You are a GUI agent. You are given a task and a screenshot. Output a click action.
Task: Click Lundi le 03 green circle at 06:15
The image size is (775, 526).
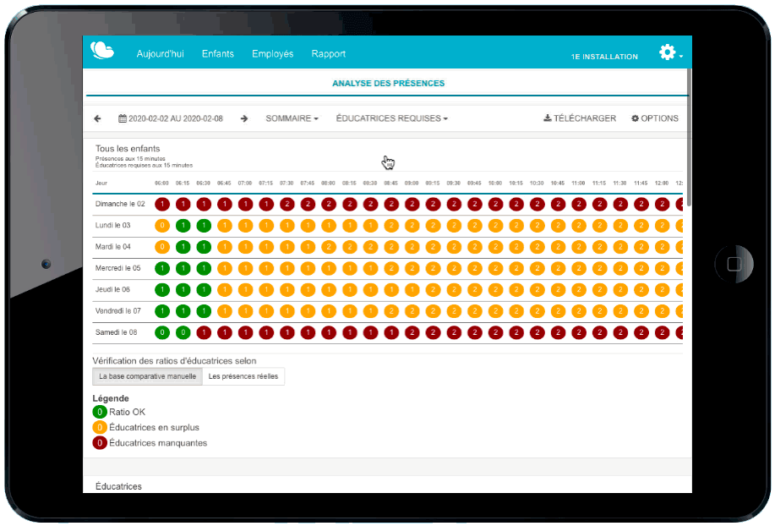(x=183, y=226)
